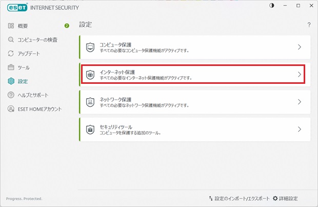Click the セキュリティツール shield toolbox icon
This screenshot has width=318, height=207.
pos(90,130)
